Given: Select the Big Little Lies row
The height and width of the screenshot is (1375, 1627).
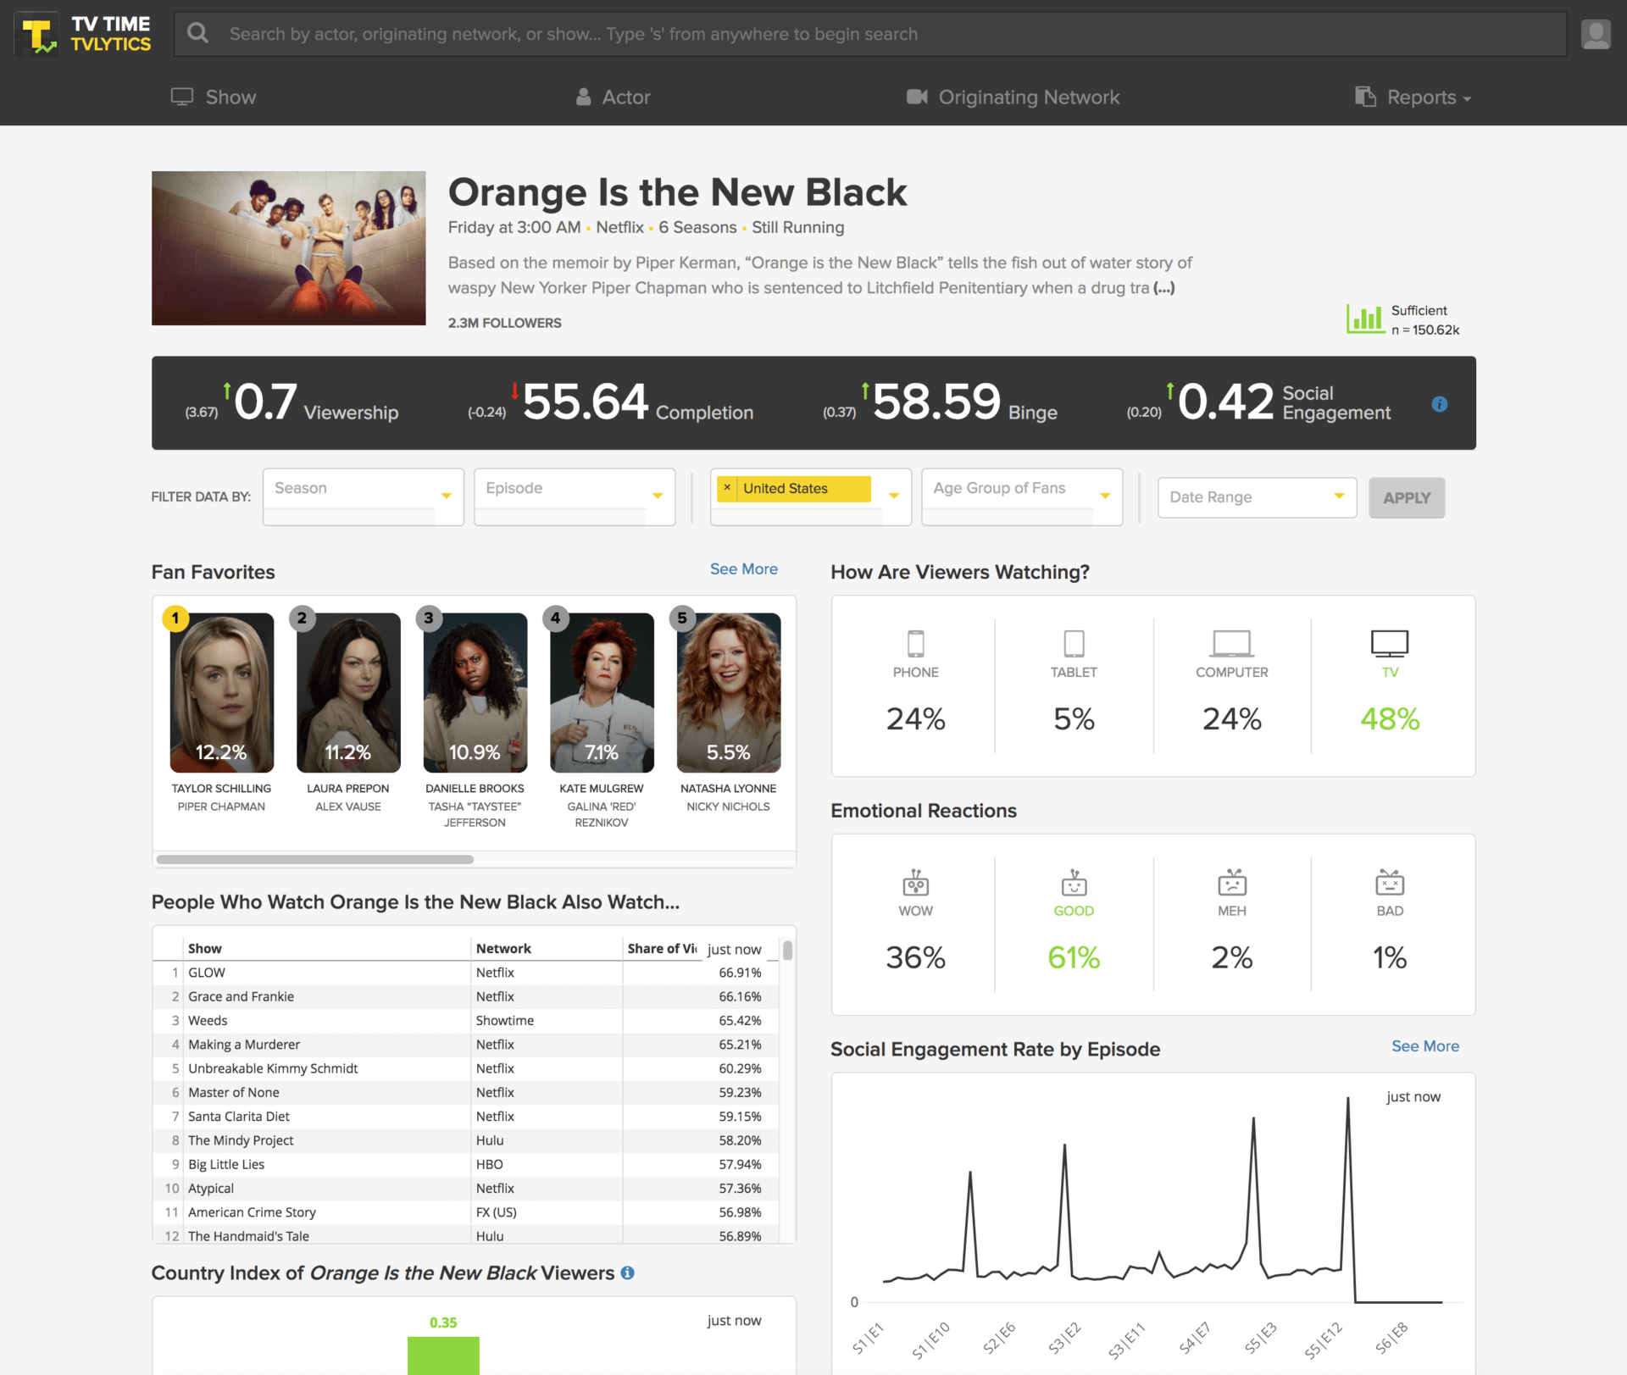Looking at the screenshot, I should (466, 1164).
